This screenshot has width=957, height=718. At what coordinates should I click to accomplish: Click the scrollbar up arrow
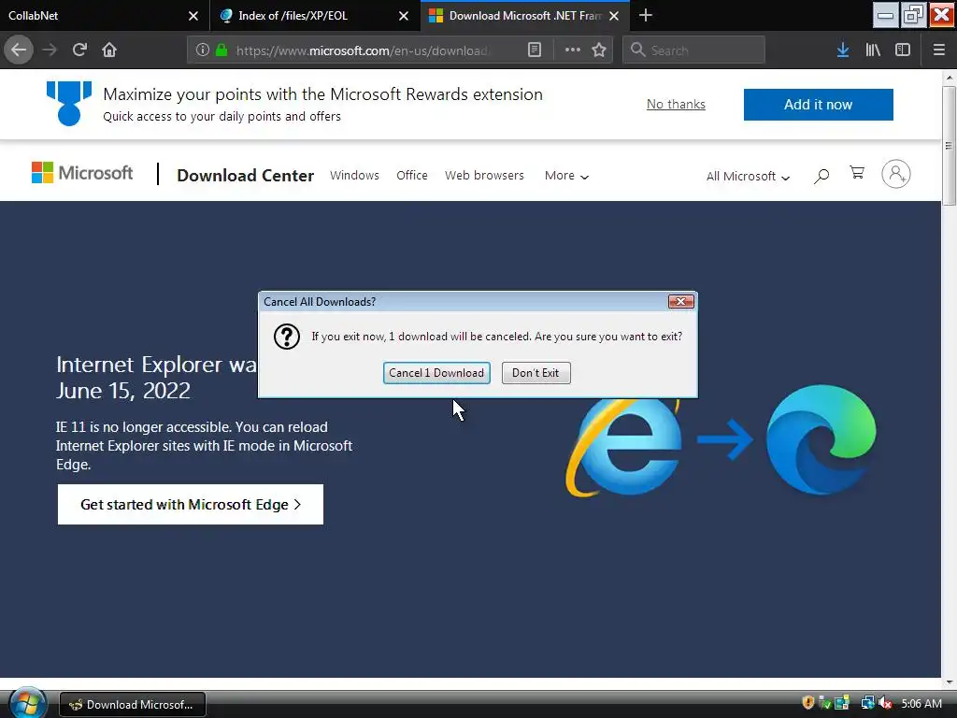(949, 78)
